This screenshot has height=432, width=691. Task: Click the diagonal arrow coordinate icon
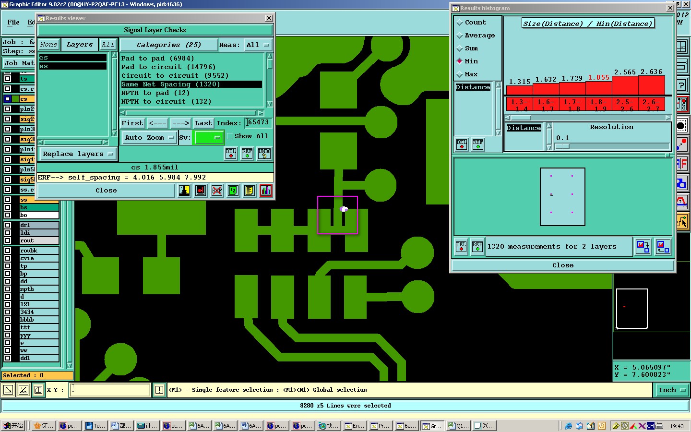[x=8, y=390]
